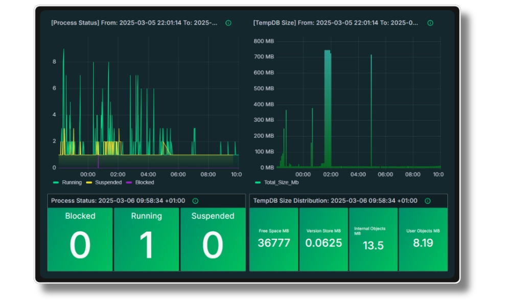Screen dimensions: 511x306
Task: Open the Process Status stat panel title menu
Action: pos(120,201)
